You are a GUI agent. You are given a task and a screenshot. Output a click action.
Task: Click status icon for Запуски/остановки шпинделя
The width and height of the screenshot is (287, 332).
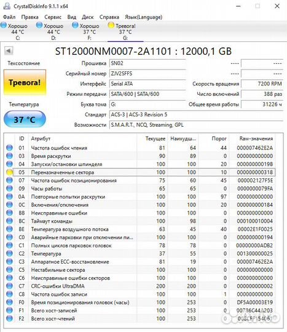tap(9, 164)
